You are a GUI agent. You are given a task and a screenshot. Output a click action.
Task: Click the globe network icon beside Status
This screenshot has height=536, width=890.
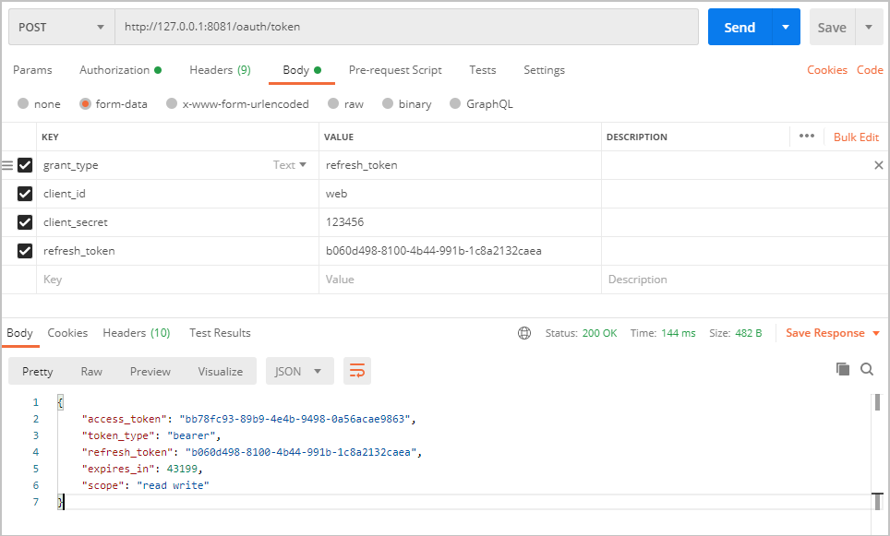524,333
